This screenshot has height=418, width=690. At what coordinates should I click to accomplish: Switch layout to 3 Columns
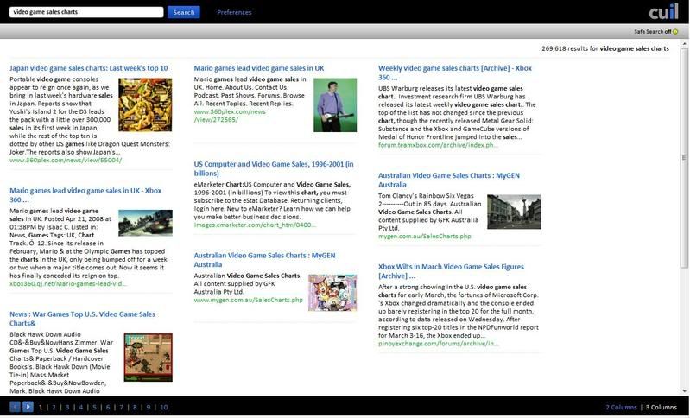pyautogui.click(x=662, y=407)
